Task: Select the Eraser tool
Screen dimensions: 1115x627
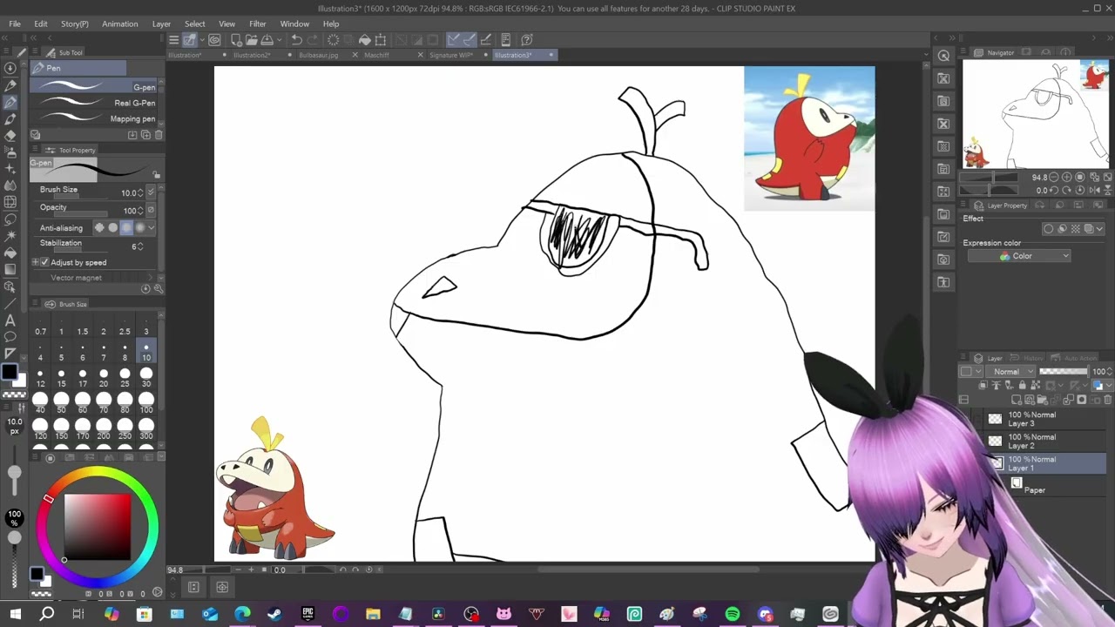Action: click(x=10, y=135)
